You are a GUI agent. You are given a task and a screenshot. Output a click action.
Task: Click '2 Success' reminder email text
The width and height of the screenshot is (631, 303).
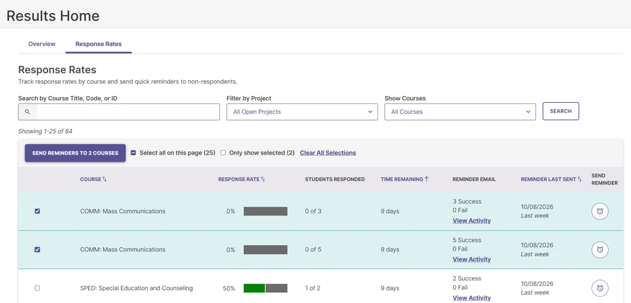point(467,278)
